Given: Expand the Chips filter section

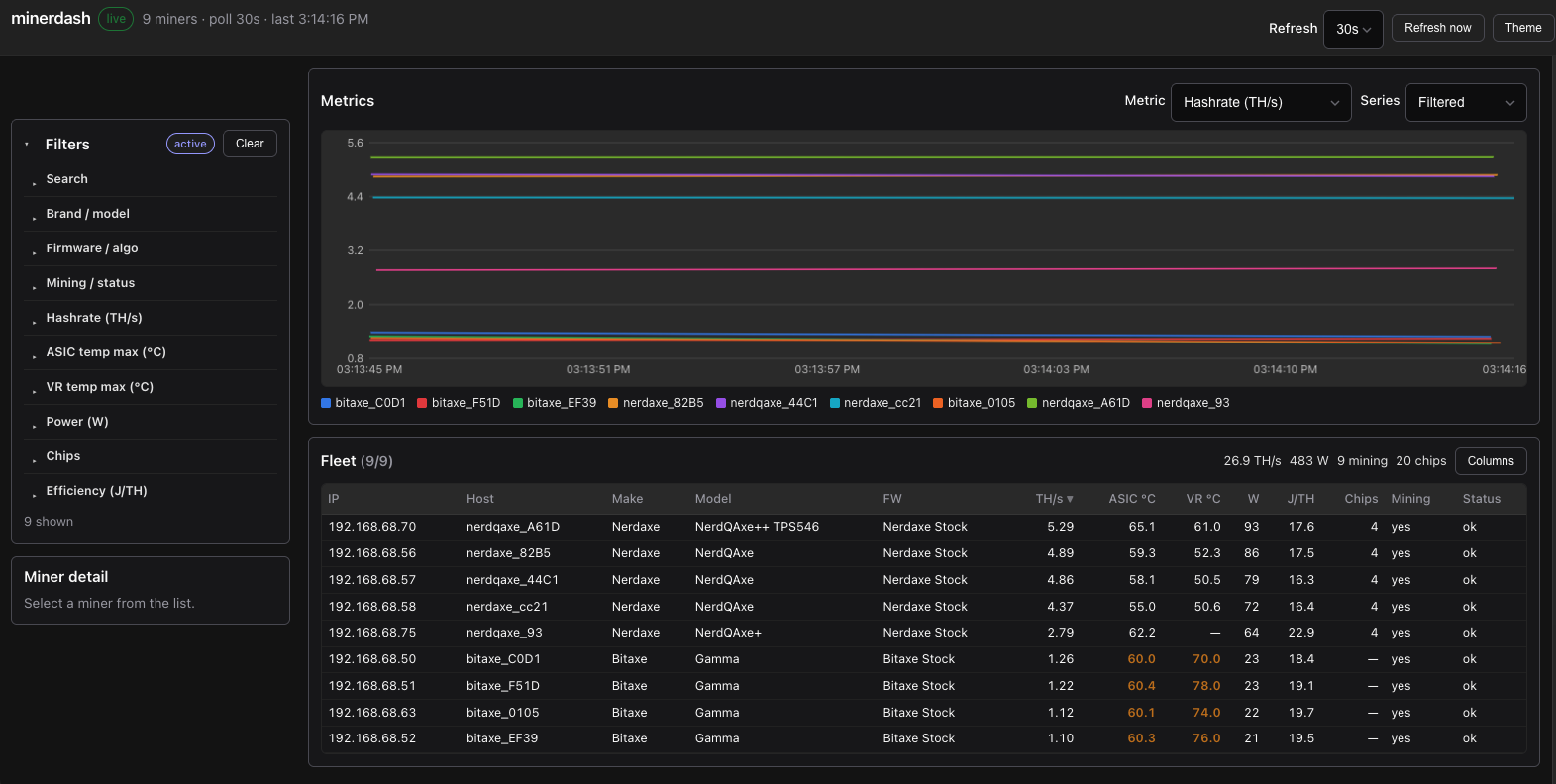Looking at the screenshot, I should (x=151, y=456).
